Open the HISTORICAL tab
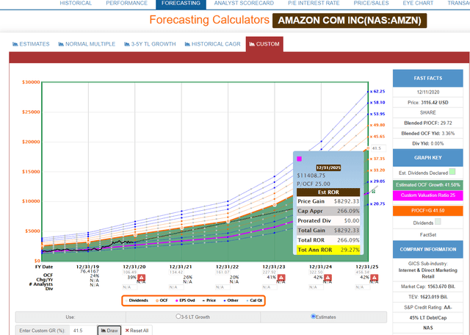 76,3
